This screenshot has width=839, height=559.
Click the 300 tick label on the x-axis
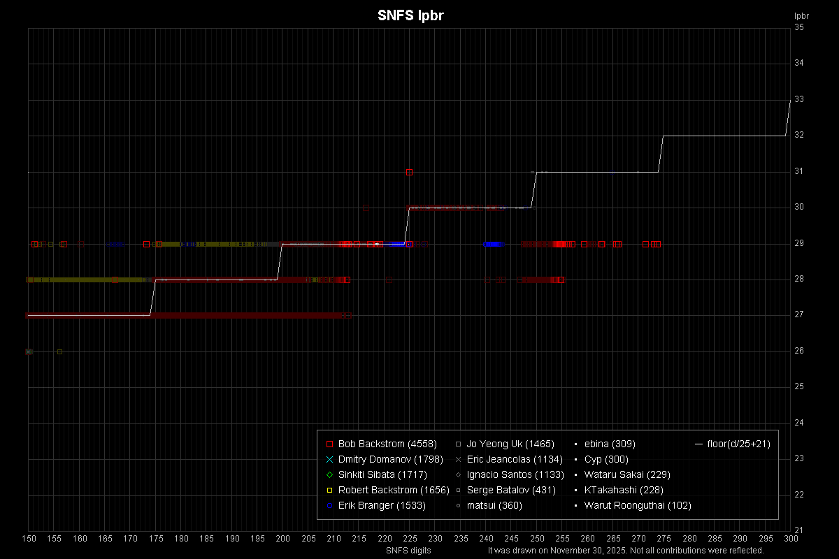(791, 539)
